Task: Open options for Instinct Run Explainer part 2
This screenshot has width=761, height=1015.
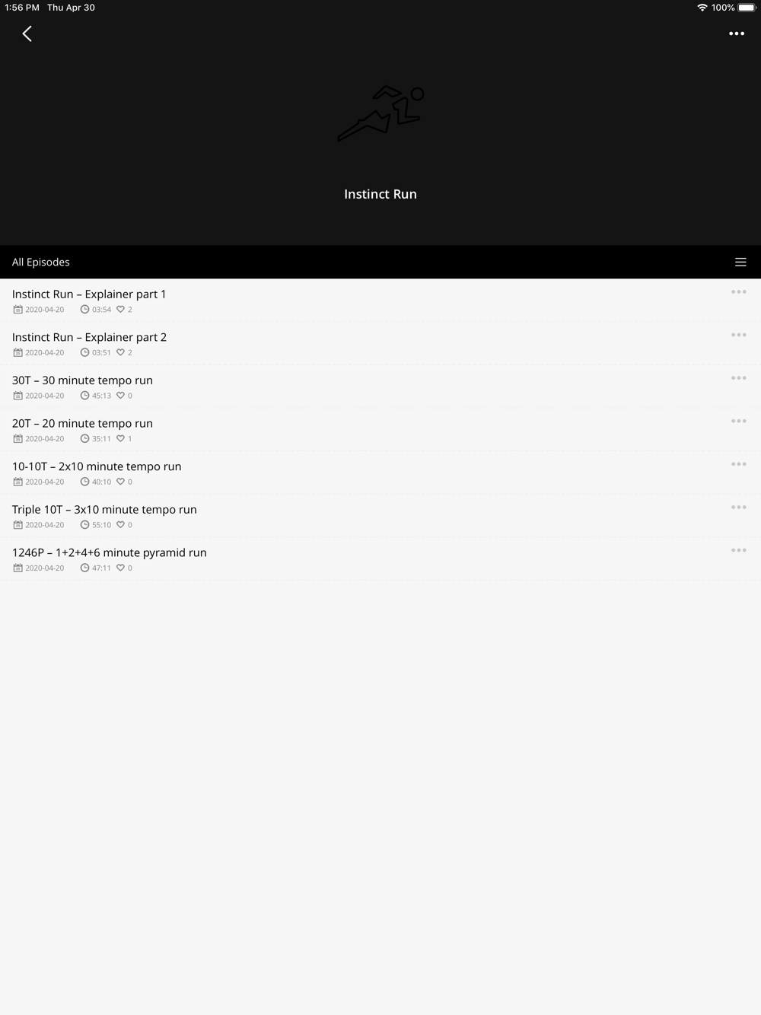Action: [739, 335]
